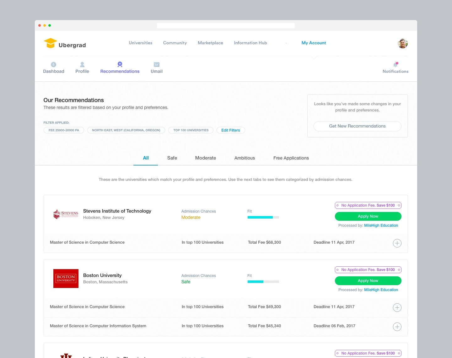The width and height of the screenshot is (452, 358).
Task: Click Total Fee $68,300 text
Action: [x=264, y=242]
